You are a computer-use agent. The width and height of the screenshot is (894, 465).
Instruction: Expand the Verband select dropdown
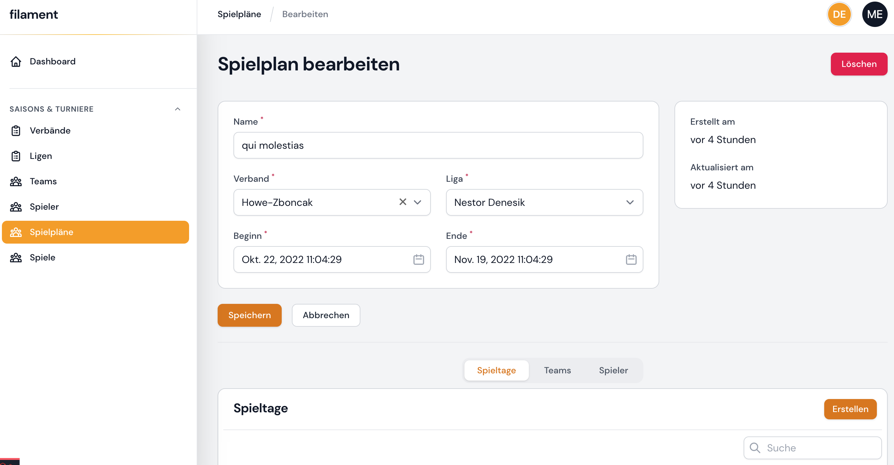click(418, 202)
